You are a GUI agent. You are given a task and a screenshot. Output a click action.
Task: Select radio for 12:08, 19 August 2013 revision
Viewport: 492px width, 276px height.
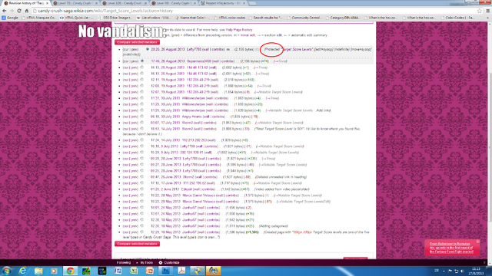(141, 85)
